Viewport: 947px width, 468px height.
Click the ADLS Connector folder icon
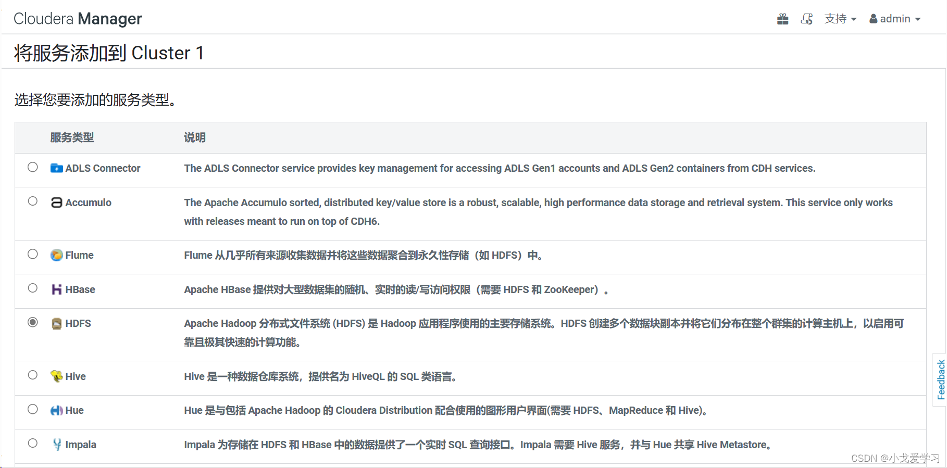click(x=57, y=168)
